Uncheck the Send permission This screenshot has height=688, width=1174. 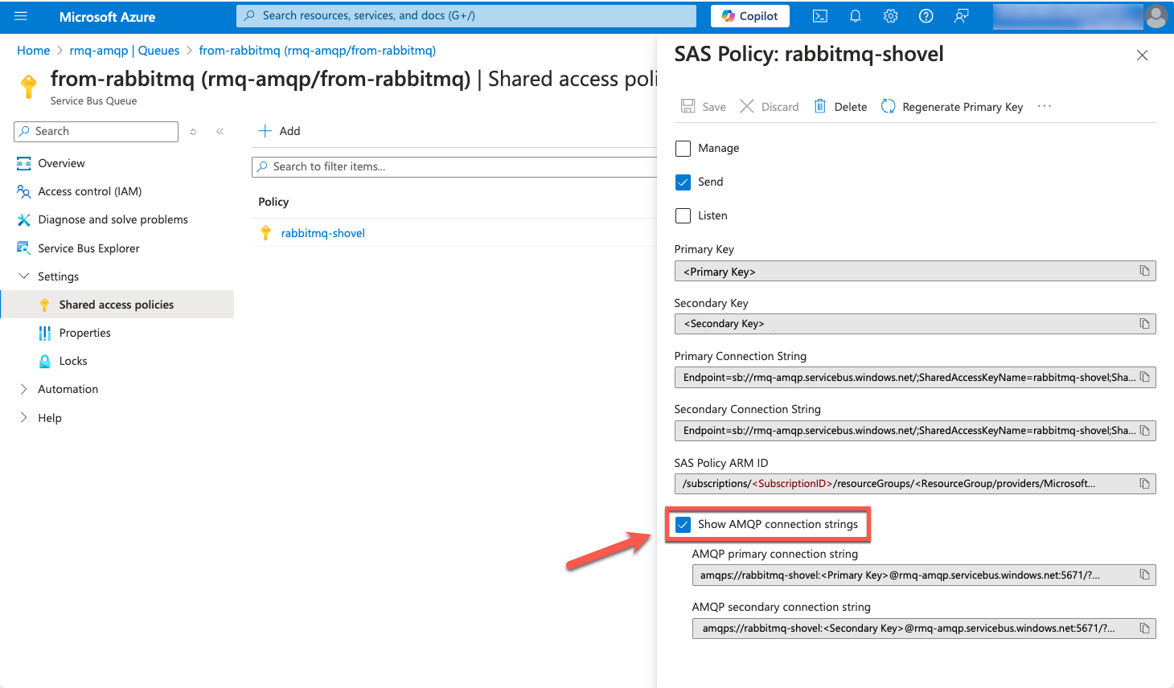(683, 182)
